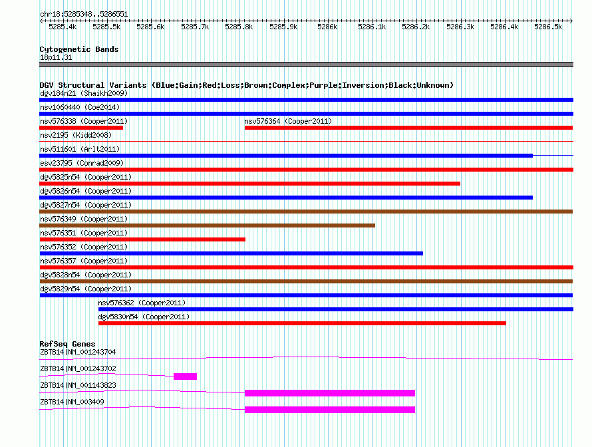Select dgv5826n54 (Cooper2011) label

tap(86, 191)
